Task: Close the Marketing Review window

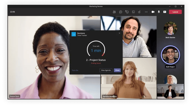Action: pos(181,6)
